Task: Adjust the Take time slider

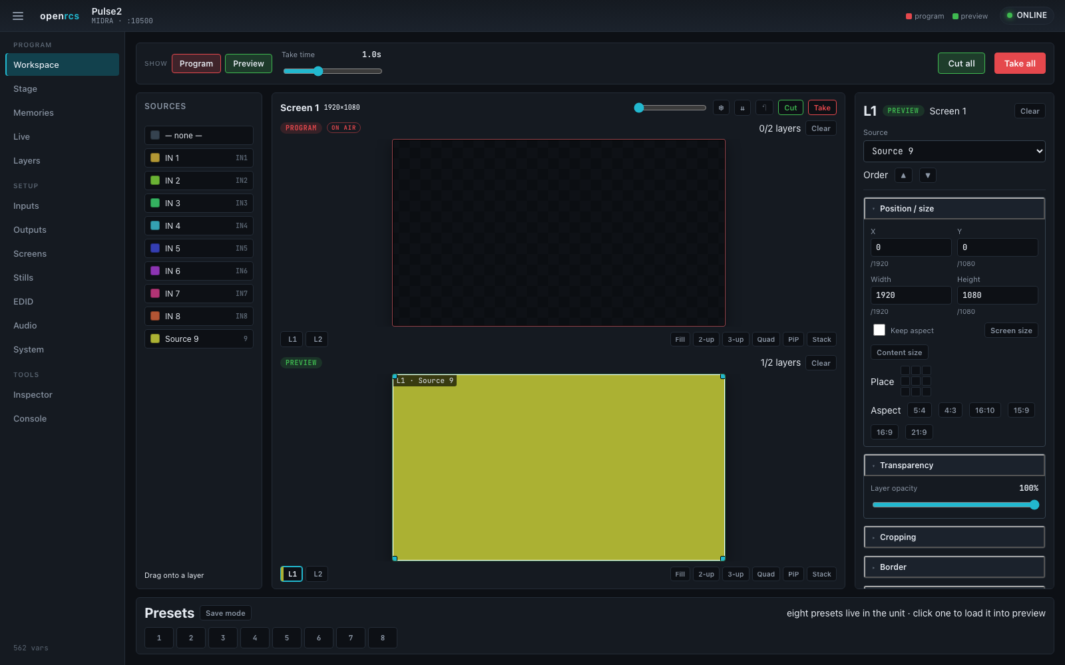Action: pos(332,71)
